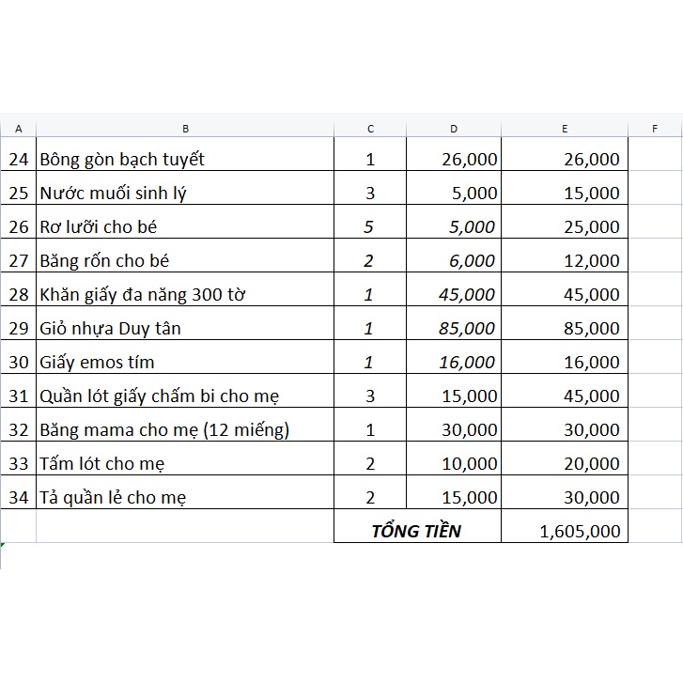
Task: Click the column C header
Action: point(370,129)
